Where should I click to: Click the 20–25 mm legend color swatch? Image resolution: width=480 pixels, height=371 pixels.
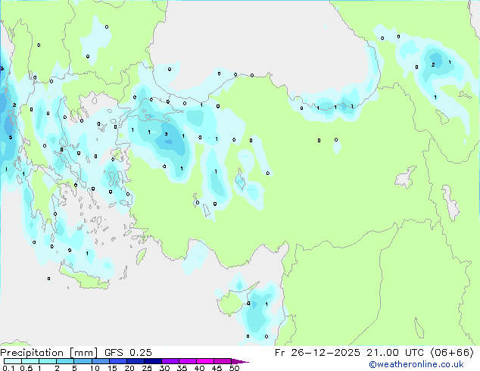coord(135,361)
